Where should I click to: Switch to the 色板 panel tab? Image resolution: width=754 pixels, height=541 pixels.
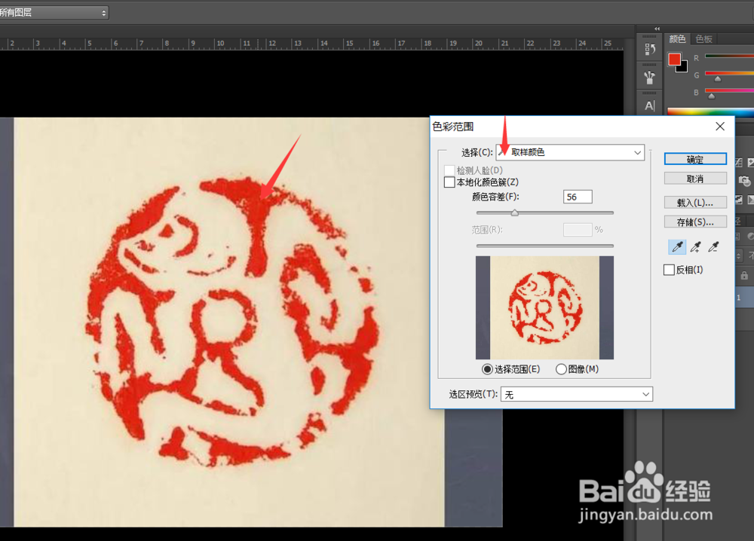[x=704, y=39]
